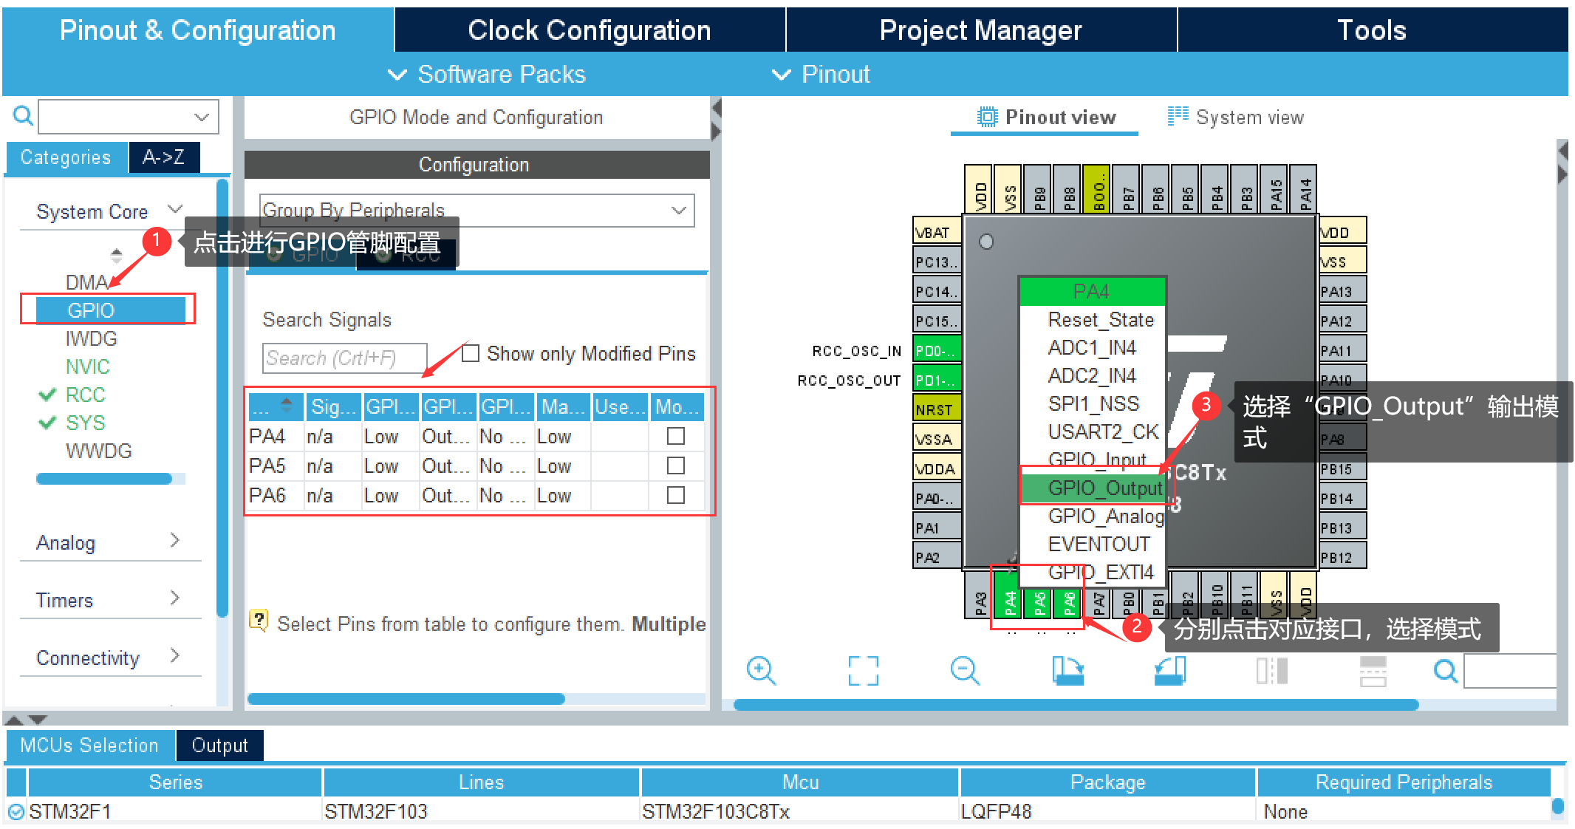This screenshot has height=829, width=1575.
Task: Click the best fit icon under the chip
Action: 863,671
